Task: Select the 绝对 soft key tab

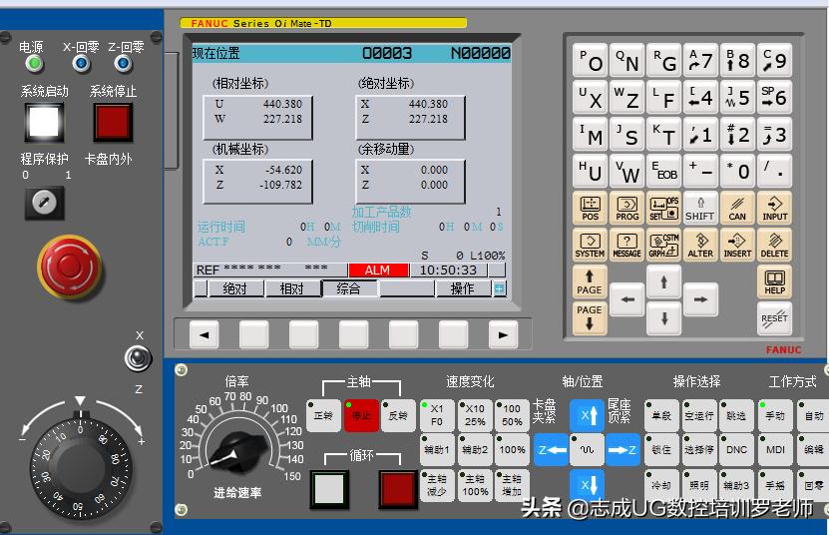Action: point(235,288)
